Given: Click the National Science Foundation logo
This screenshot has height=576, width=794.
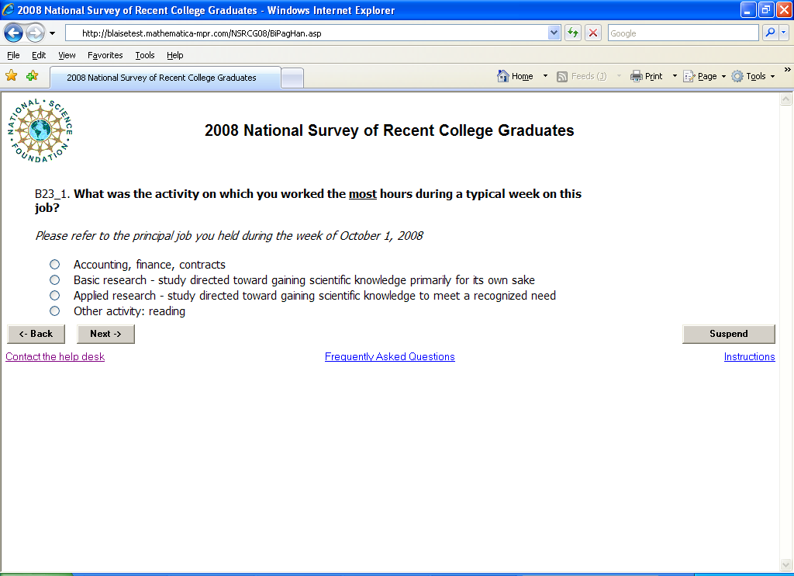Looking at the screenshot, I should [40, 130].
